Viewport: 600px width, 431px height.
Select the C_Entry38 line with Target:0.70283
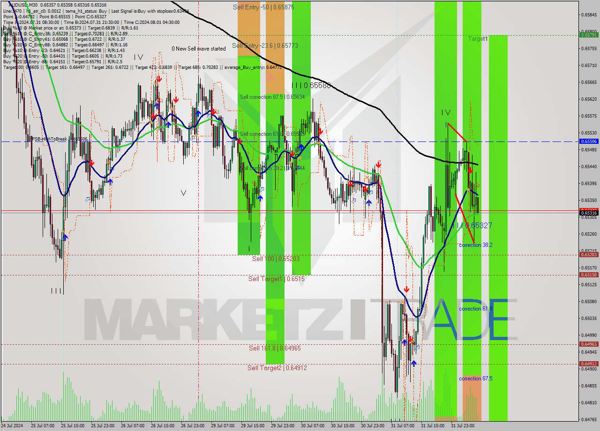[65, 34]
